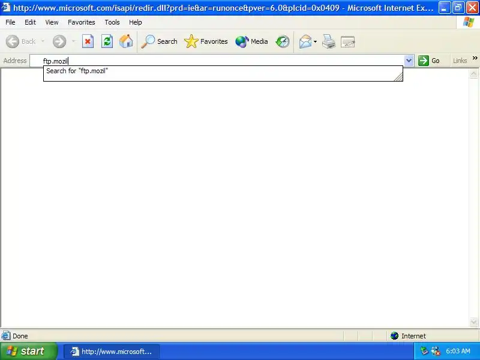This screenshot has height=360, width=480.
Task: Expand the Address bar dropdown list
Action: pyautogui.click(x=409, y=61)
